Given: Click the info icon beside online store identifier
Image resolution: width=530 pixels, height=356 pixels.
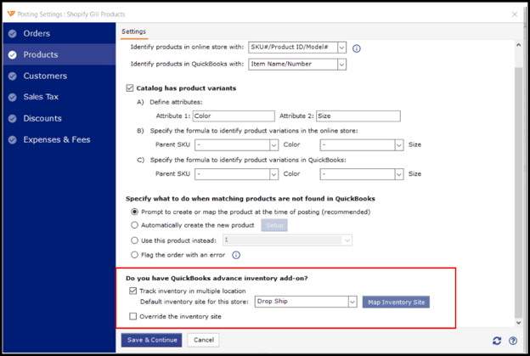Looking at the screenshot, I should (x=356, y=48).
